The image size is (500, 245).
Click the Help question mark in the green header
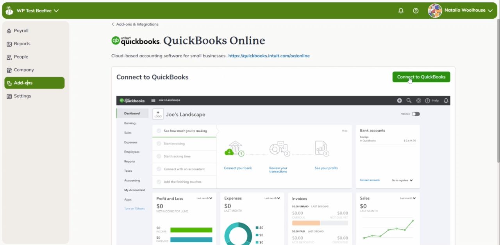pyautogui.click(x=416, y=11)
